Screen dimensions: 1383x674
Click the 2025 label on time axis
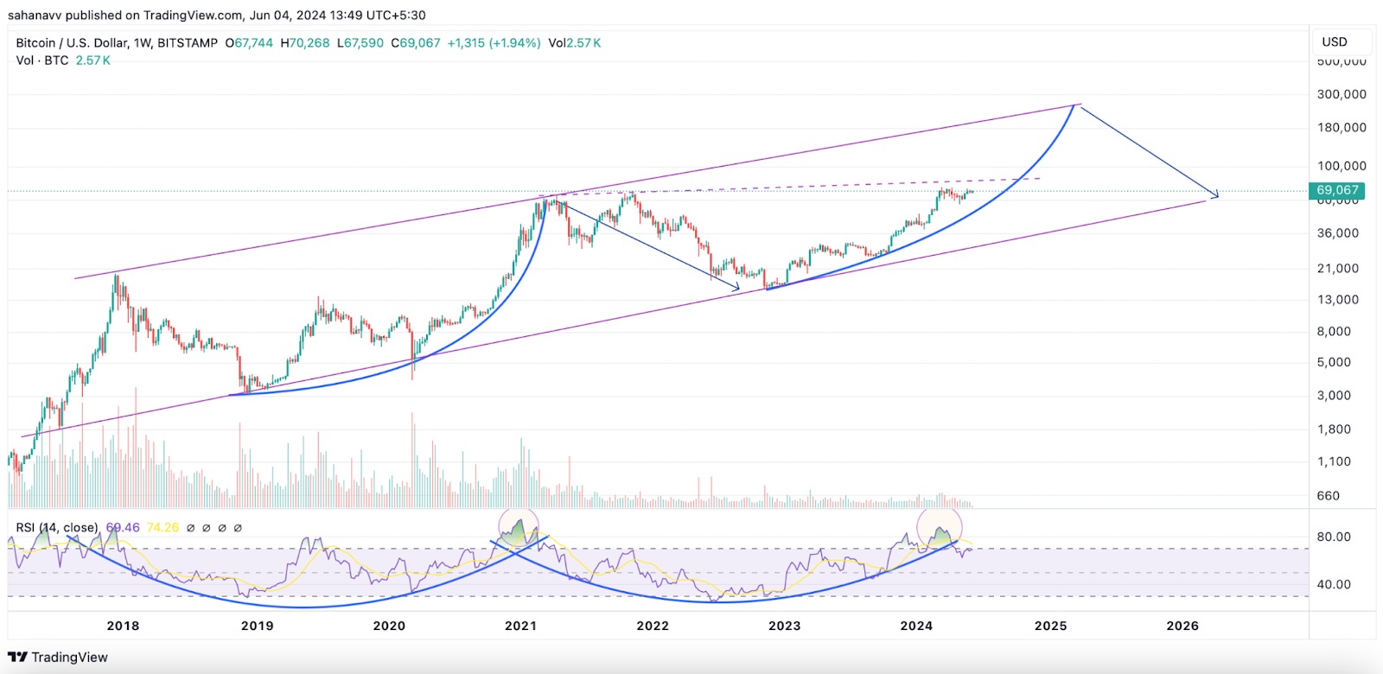(1050, 626)
